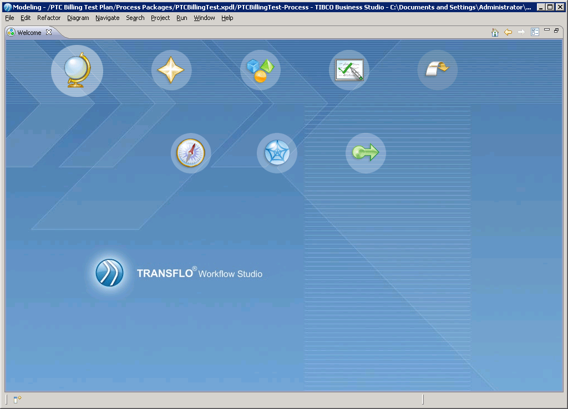Open the Customize Page icon
Image resolution: width=568 pixels, height=409 pixels.
[535, 32]
